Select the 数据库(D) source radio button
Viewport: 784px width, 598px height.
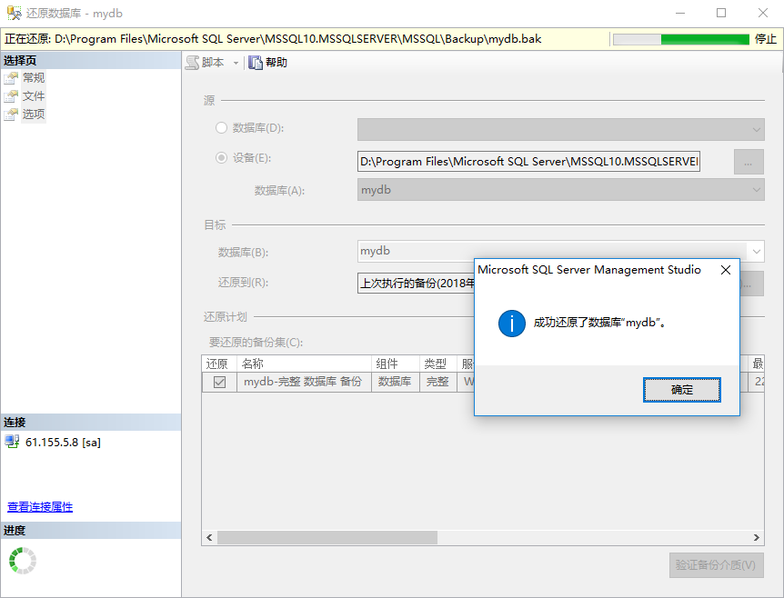click(x=221, y=128)
